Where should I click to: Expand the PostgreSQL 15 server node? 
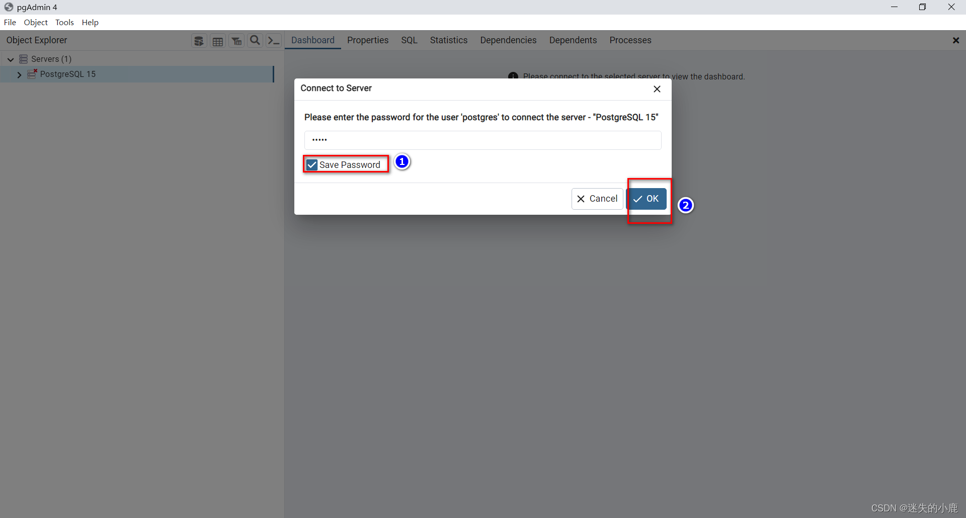(x=19, y=74)
